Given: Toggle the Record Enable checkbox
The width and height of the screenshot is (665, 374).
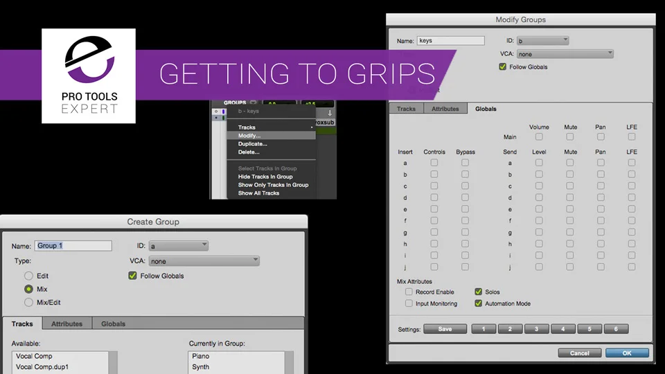Looking at the screenshot, I should pyautogui.click(x=409, y=292).
